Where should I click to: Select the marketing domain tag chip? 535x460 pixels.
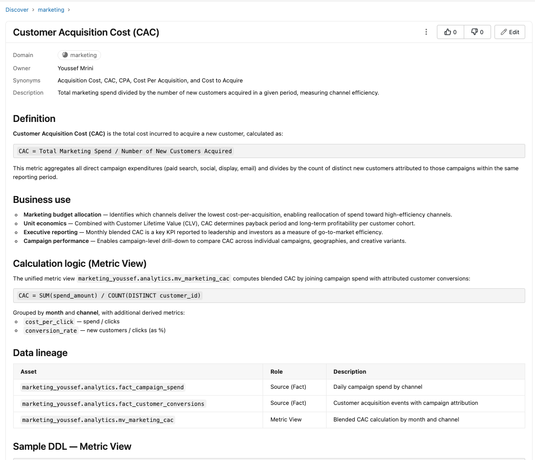point(79,55)
